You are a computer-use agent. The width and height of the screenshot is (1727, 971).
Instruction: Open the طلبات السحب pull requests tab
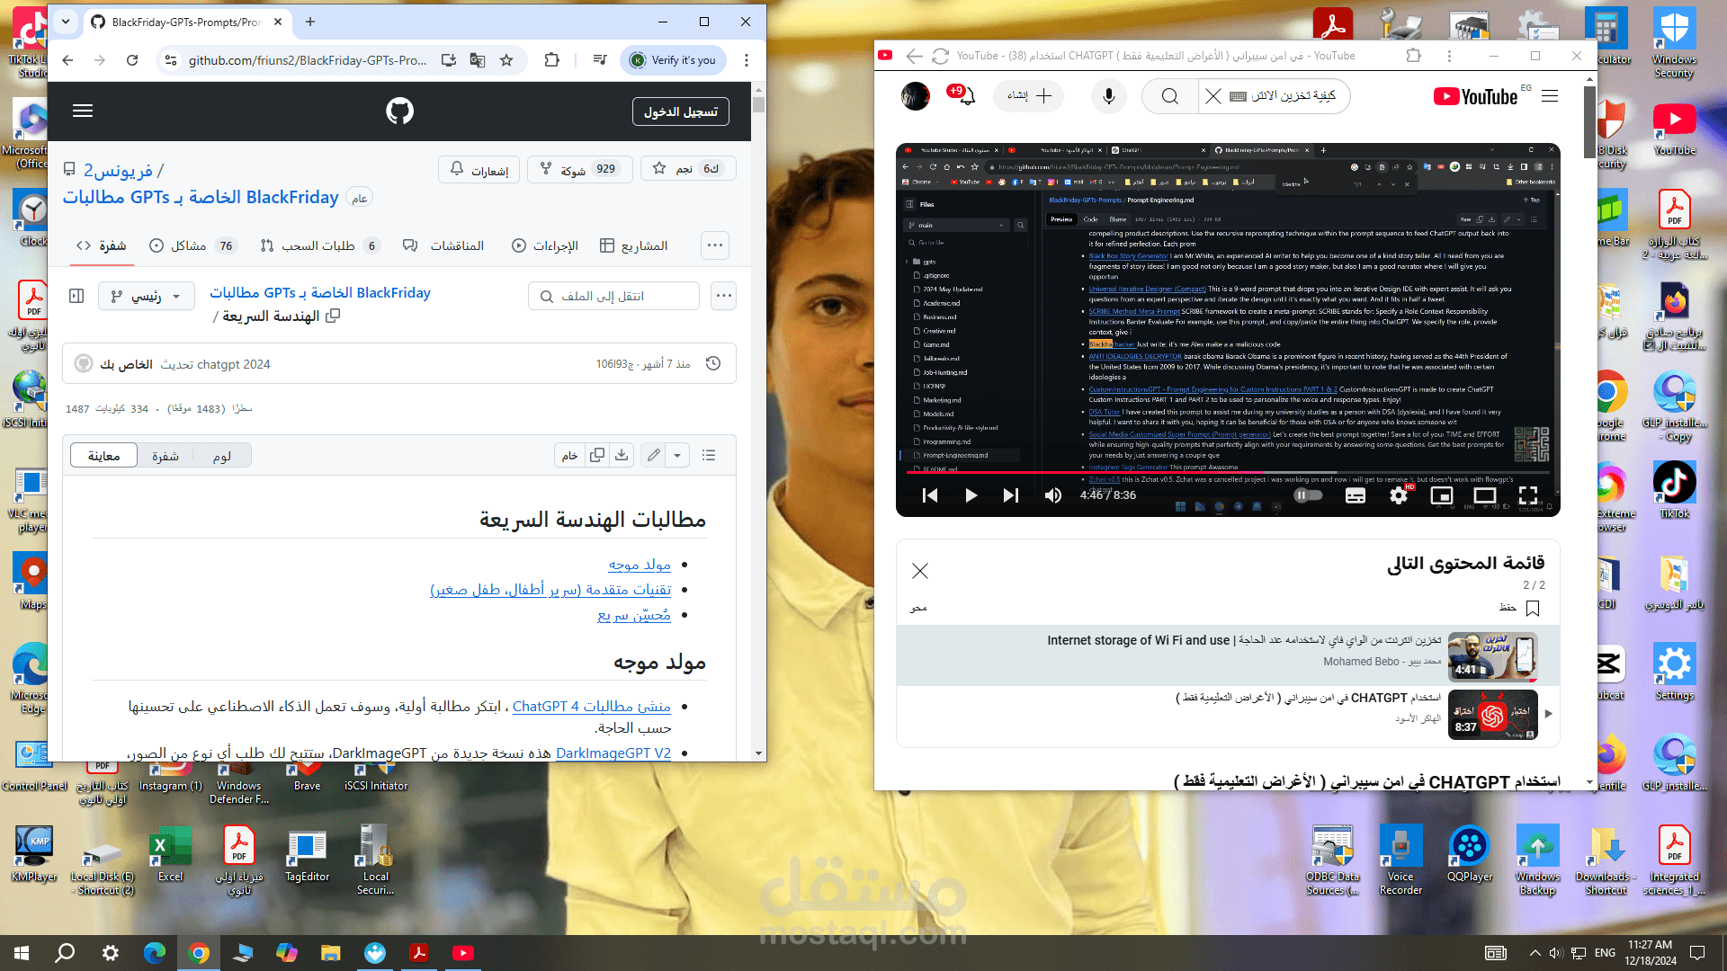pos(319,245)
